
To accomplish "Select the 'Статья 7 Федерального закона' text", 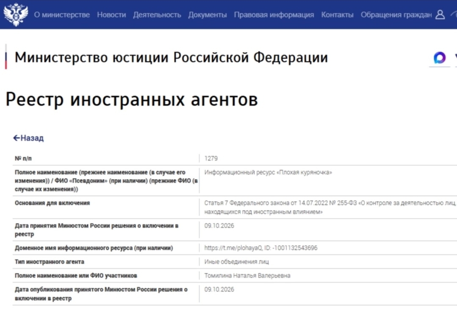I will [x=330, y=207].
